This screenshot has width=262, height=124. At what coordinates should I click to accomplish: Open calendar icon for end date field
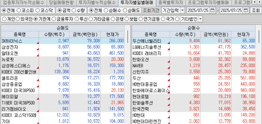[x=246, y=10]
